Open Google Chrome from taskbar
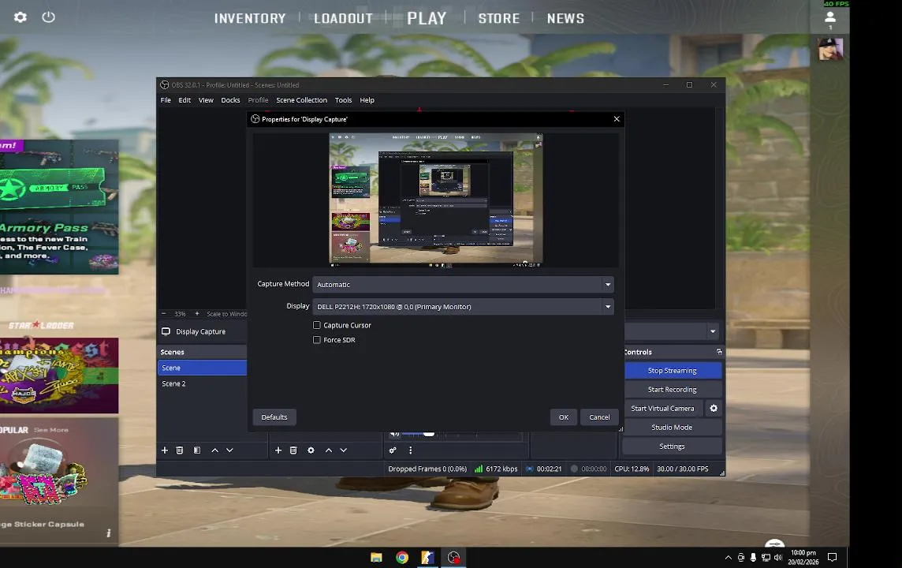This screenshot has width=902, height=568. (402, 557)
